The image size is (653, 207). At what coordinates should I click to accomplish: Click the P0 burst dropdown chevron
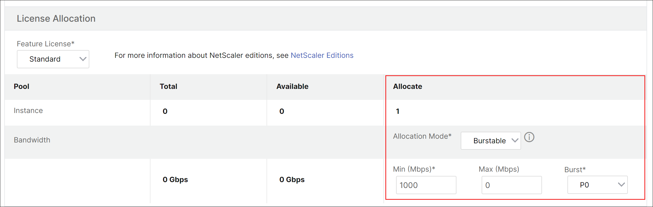pos(621,185)
